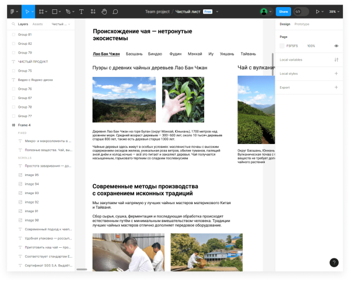This screenshot has height=281, width=350.
Task: Select the Pen tool
Action: (68, 11)
